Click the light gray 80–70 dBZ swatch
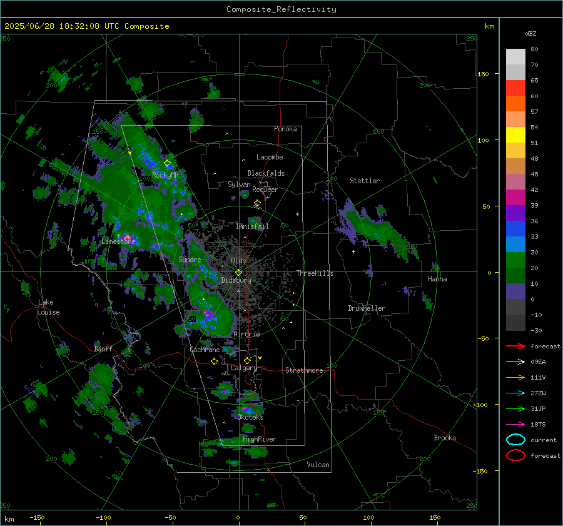563x526 pixels. click(x=515, y=57)
